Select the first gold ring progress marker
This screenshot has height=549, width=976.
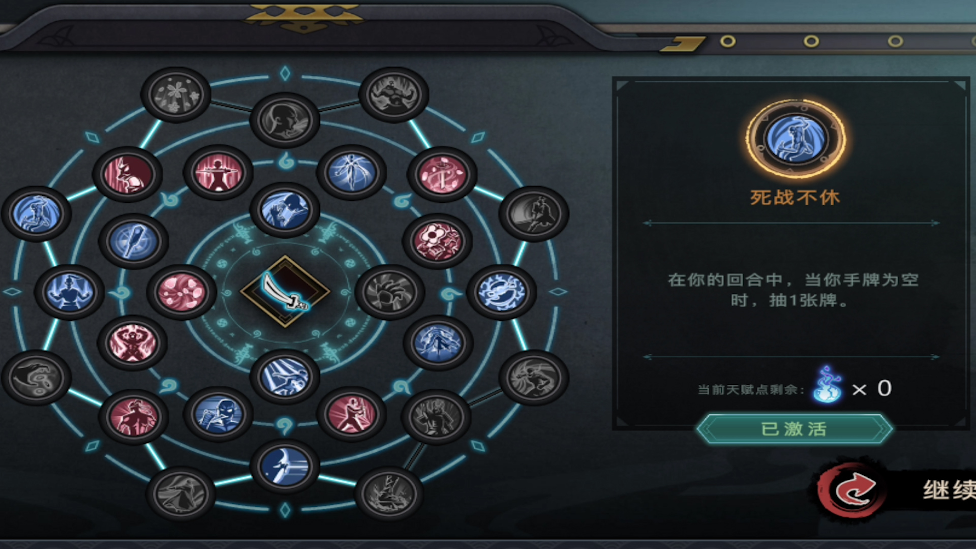coord(728,41)
